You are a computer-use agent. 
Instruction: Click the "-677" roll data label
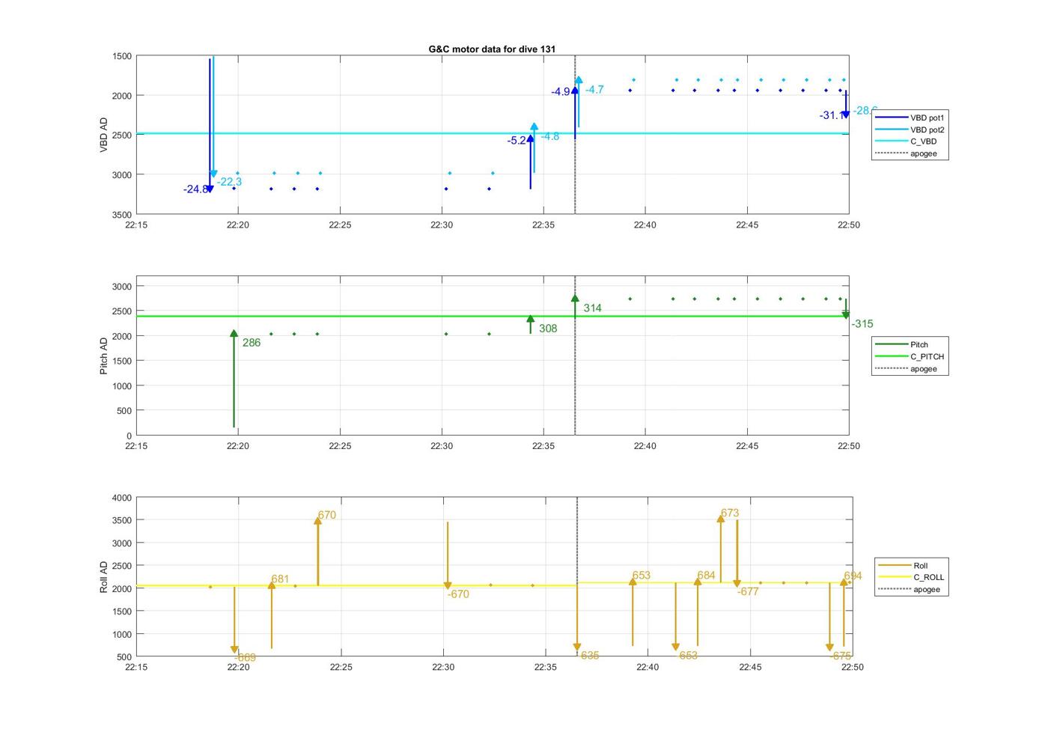point(748,591)
